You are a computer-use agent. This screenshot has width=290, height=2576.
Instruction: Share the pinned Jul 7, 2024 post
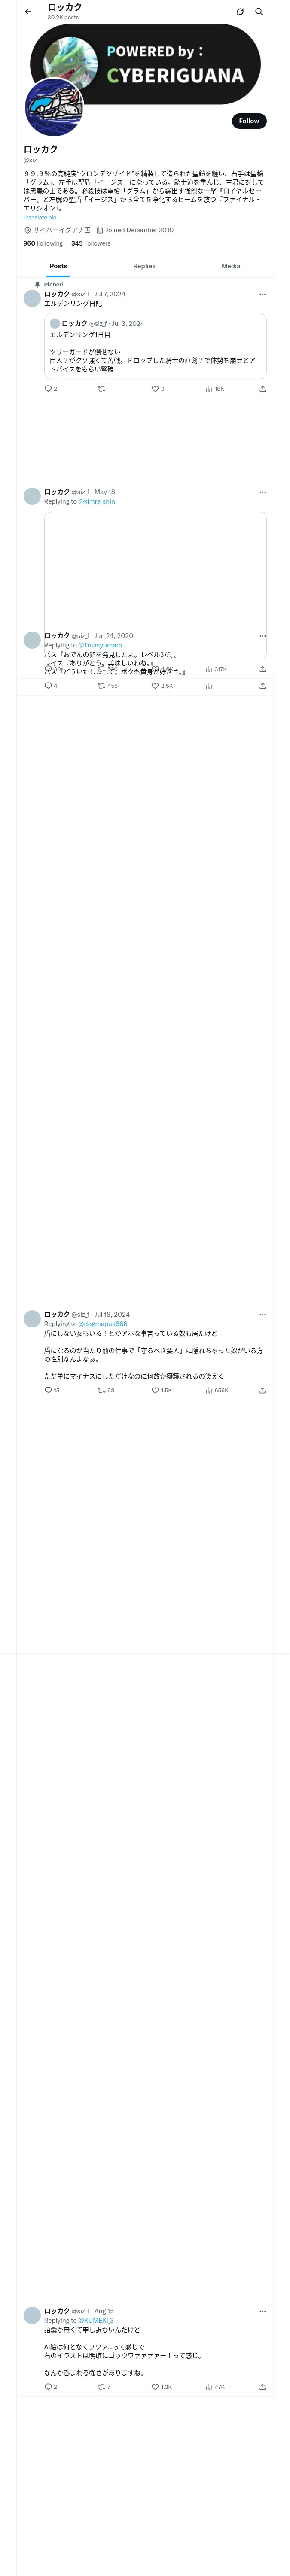coord(262,389)
